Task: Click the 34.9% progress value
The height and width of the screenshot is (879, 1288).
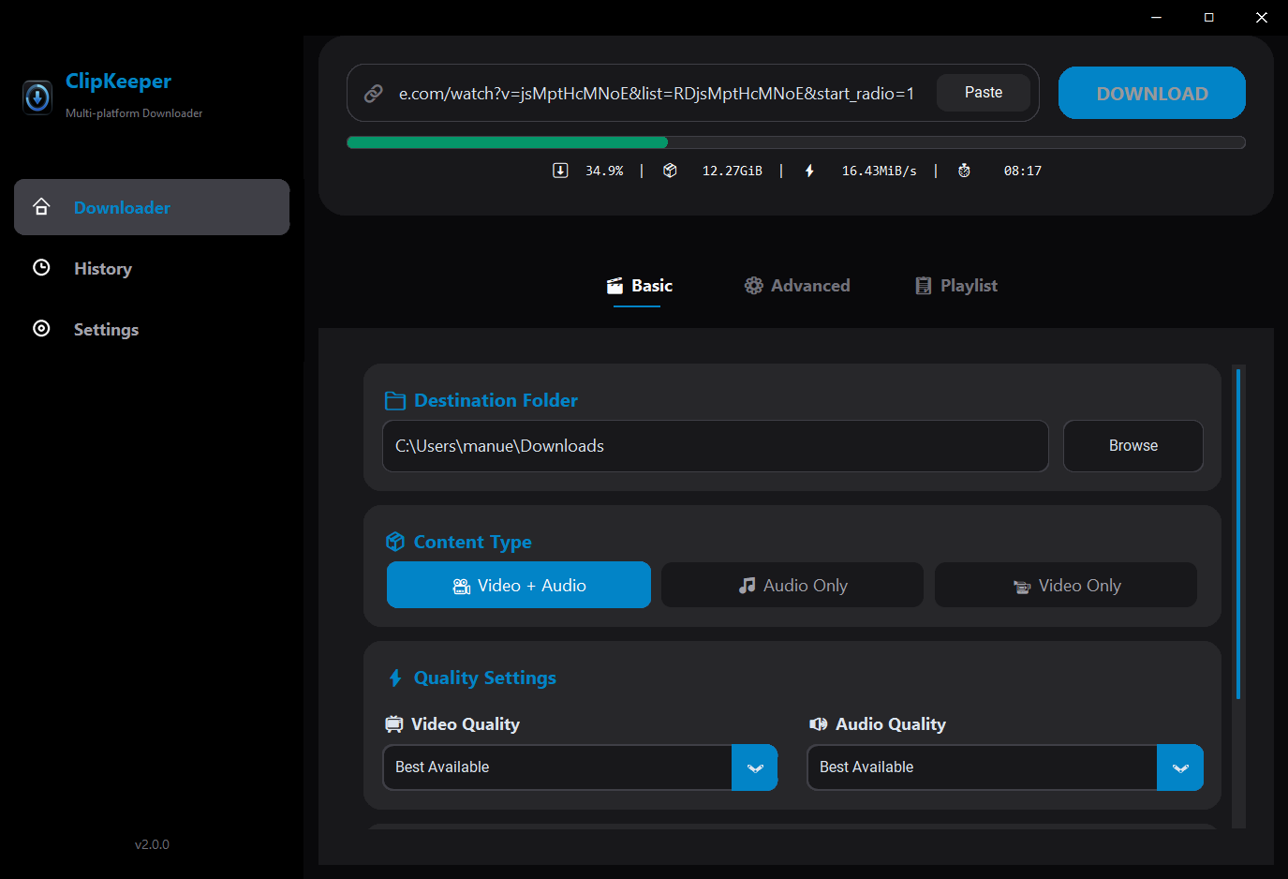Action: [604, 171]
